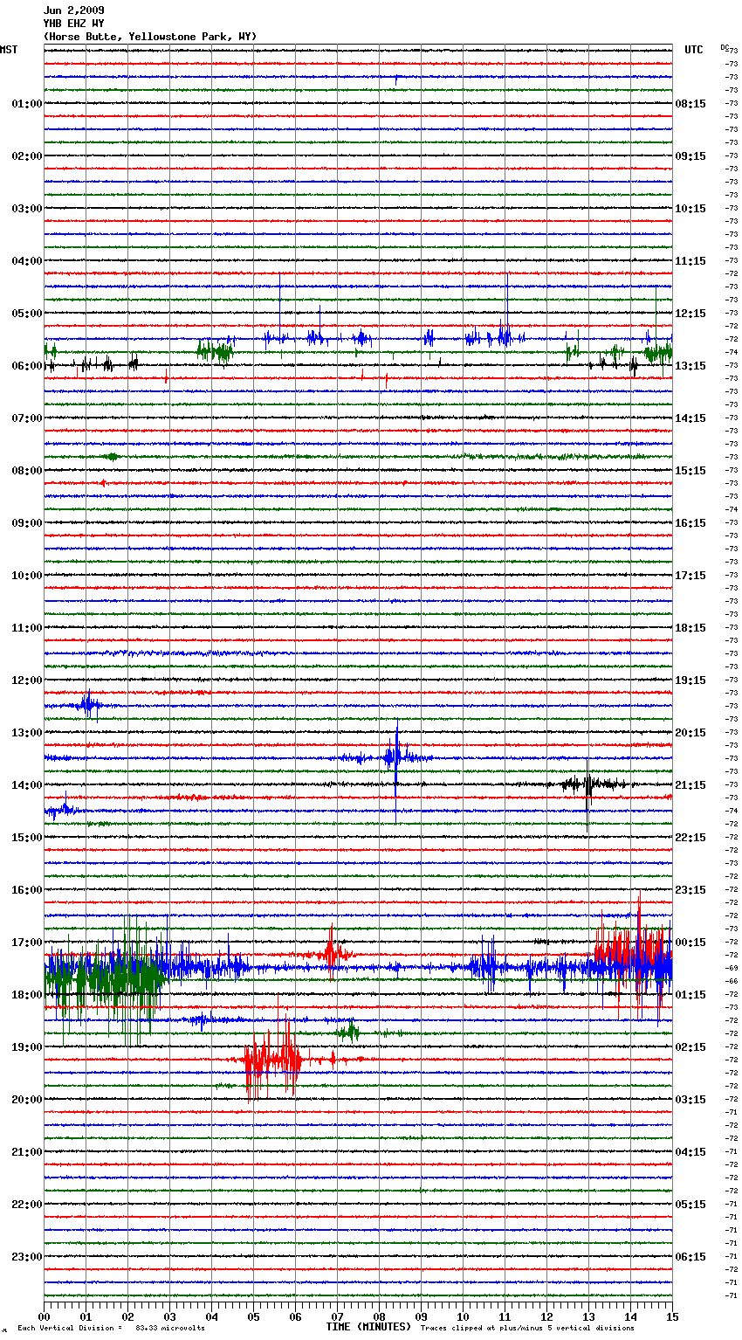Click the 20:15 UTC time label
The image size is (742, 1340).
690,733
